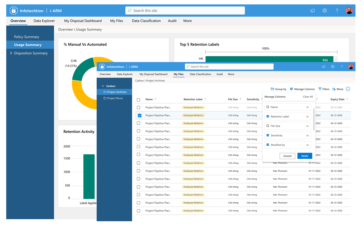Enable the File Size column checkbox
Image resolution: width=364 pixels, height=237 pixels.
coord(268,126)
